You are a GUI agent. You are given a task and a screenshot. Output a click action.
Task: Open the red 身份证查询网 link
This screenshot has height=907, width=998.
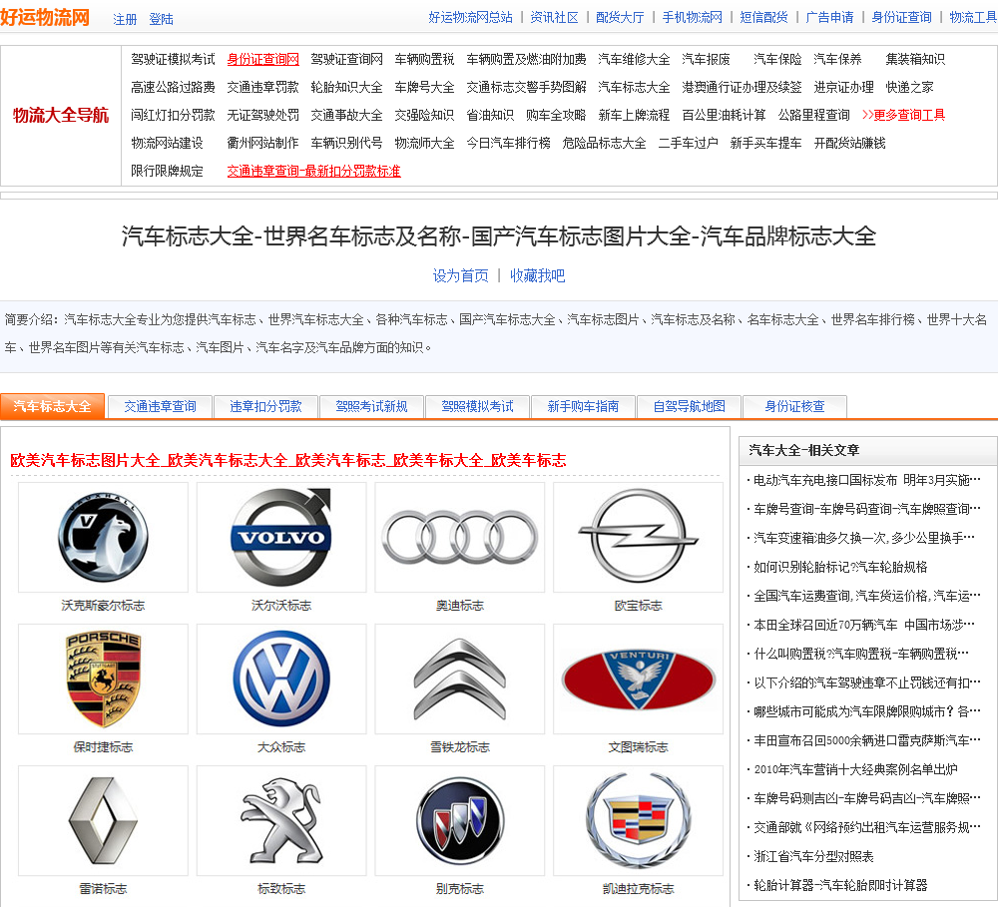(262, 59)
